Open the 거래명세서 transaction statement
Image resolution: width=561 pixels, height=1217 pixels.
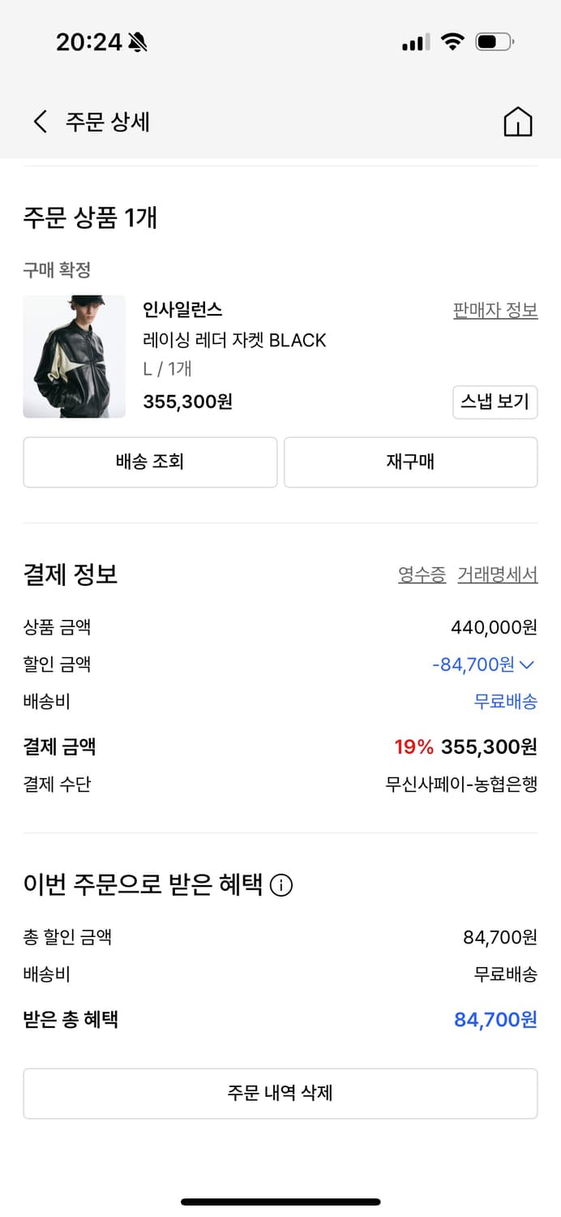tap(495, 574)
